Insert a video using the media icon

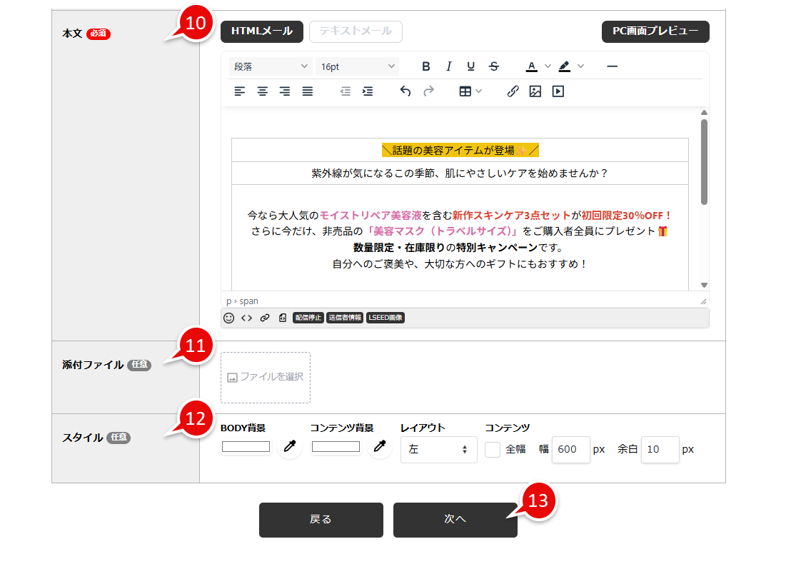pos(558,91)
